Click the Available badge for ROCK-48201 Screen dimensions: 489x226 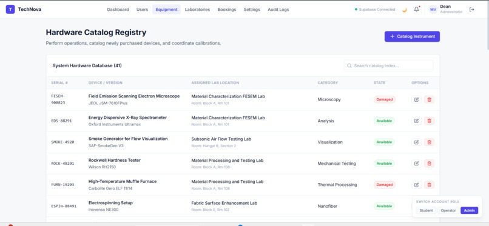tap(384, 164)
